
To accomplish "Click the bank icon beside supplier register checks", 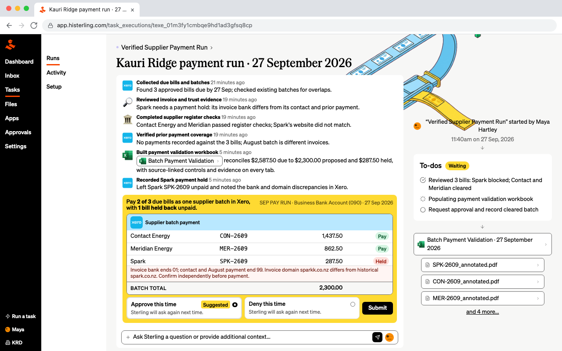I will 127,120.
